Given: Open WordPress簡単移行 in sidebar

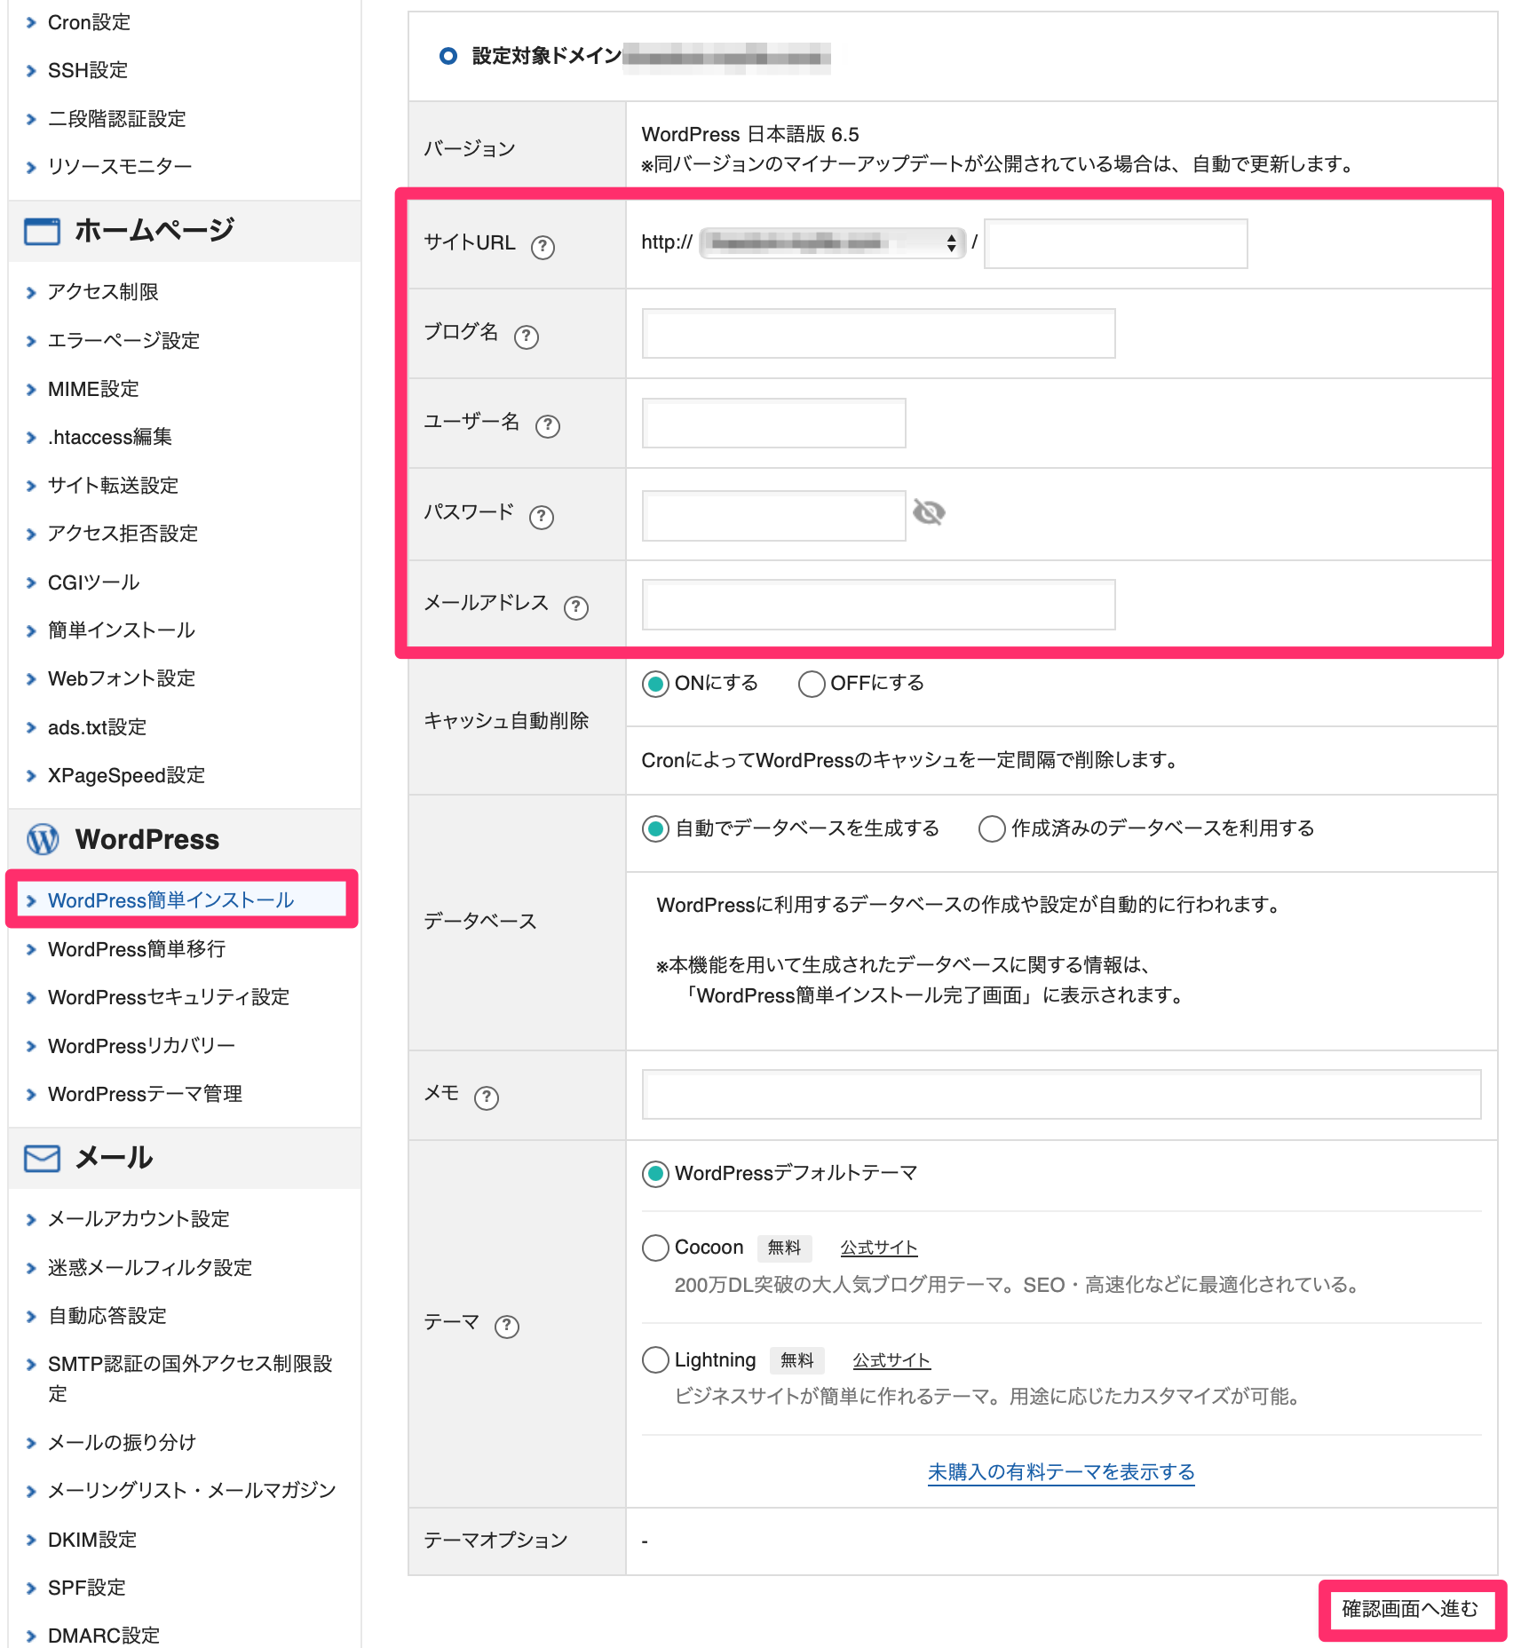Looking at the screenshot, I should pyautogui.click(x=137, y=949).
